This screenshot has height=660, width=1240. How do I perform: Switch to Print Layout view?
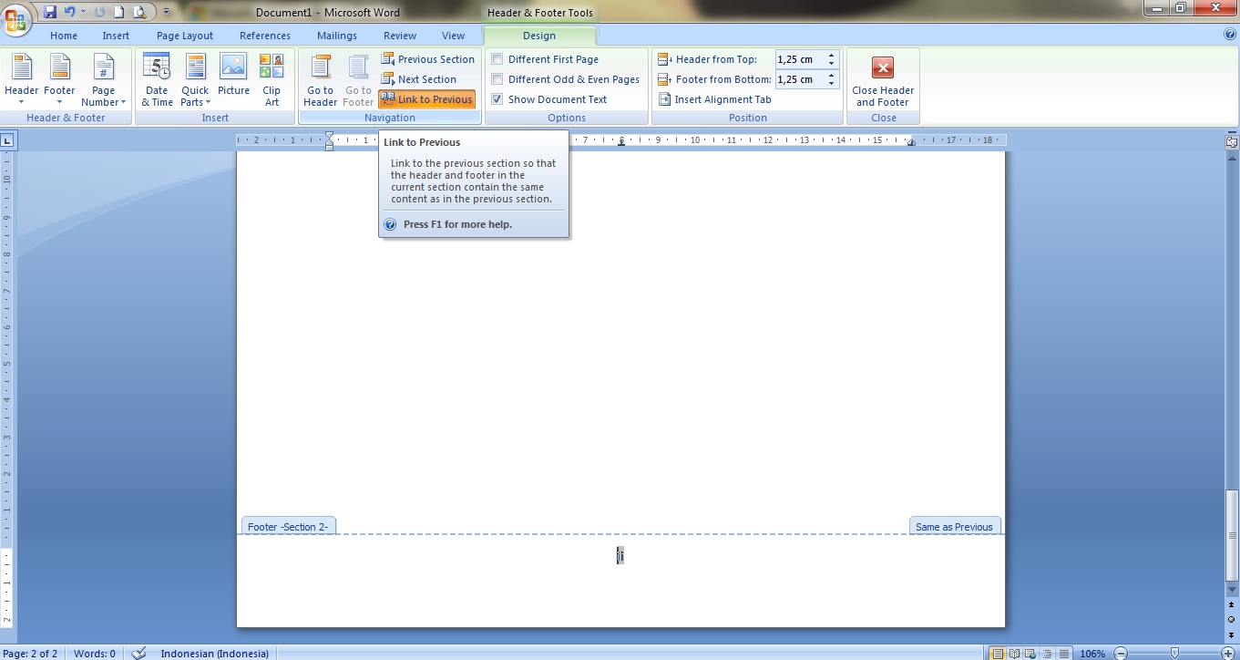[x=999, y=654]
